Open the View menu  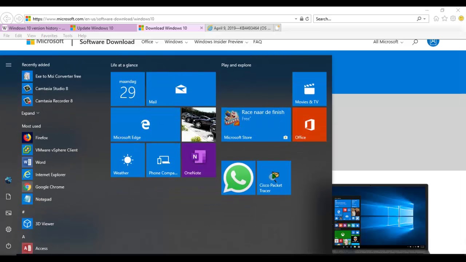[x=31, y=36]
